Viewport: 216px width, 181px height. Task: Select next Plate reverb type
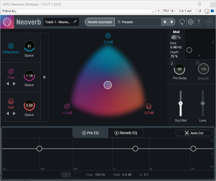point(14,84)
